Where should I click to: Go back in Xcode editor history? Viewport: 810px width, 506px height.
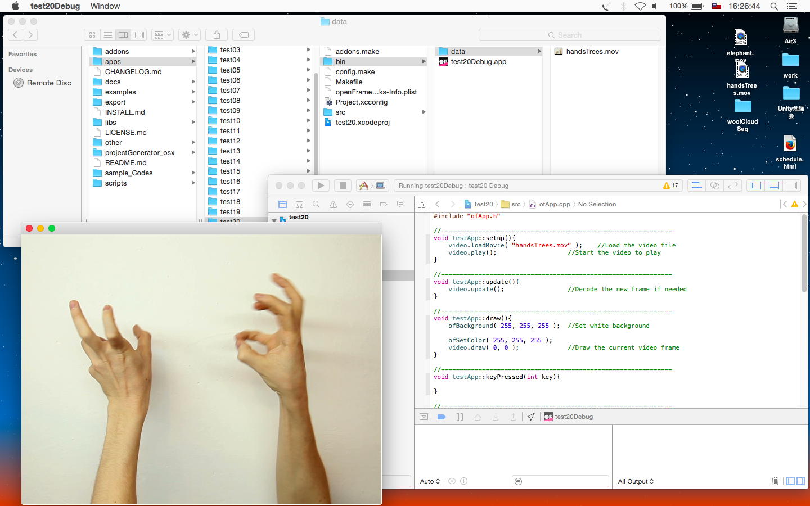[x=438, y=204]
